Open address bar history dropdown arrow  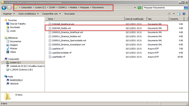(x=135, y=8)
